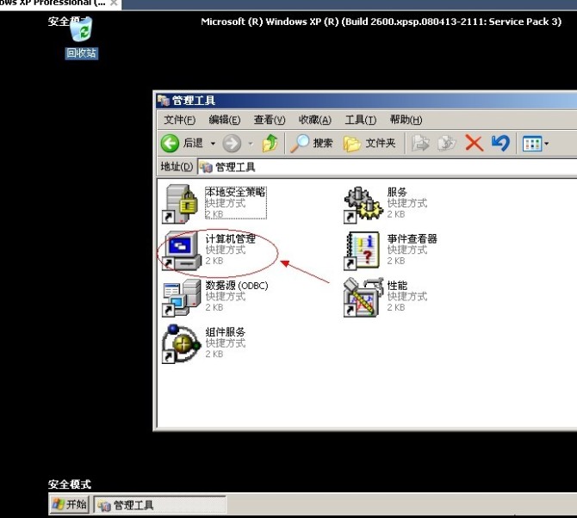Viewport: 577px width, 518px height.
Task: Click the green Back arrow button
Action: pos(170,143)
